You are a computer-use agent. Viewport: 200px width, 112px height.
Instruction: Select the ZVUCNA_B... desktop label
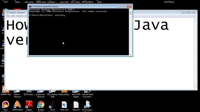[x=170, y=2]
